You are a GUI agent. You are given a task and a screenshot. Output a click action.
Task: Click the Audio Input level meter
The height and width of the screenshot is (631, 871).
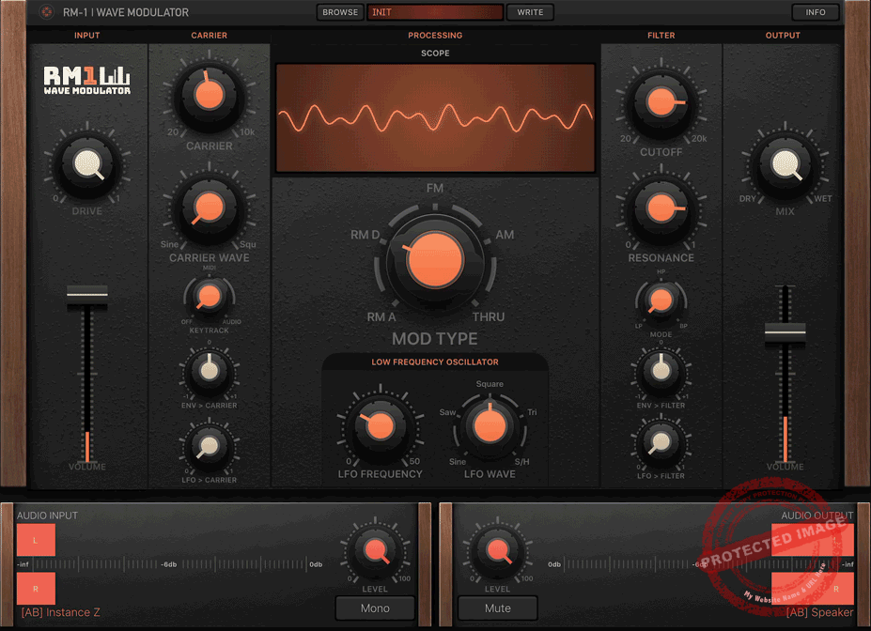[169, 564]
